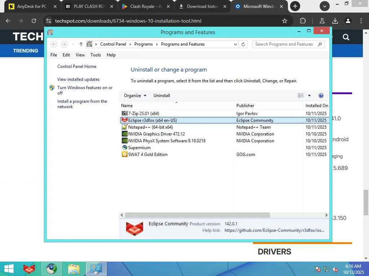Click the muted volume tray icon

coord(335,269)
